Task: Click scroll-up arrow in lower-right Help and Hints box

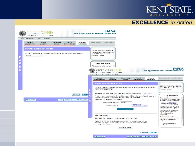Action: coord(182,98)
